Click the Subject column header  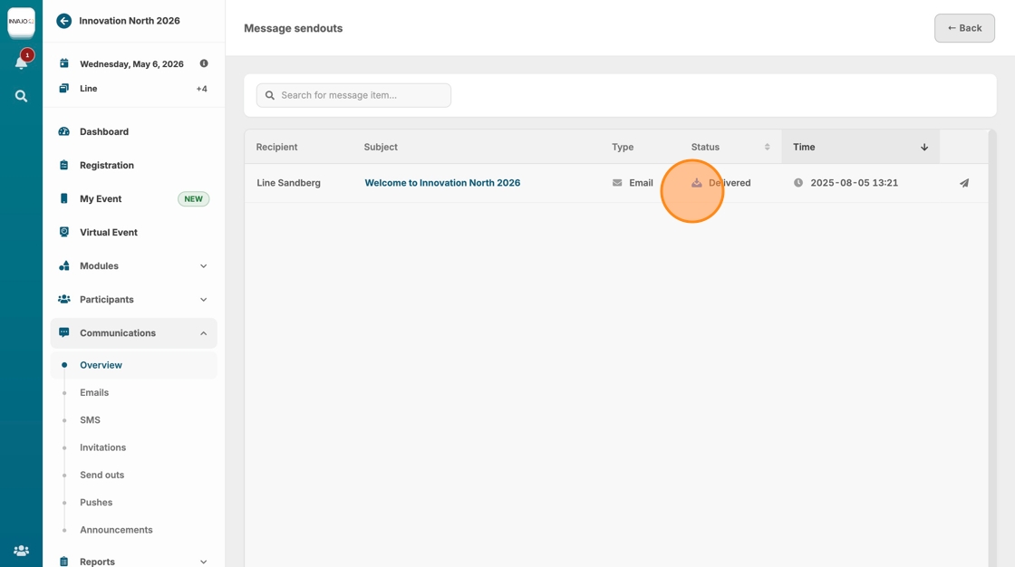tap(381, 147)
